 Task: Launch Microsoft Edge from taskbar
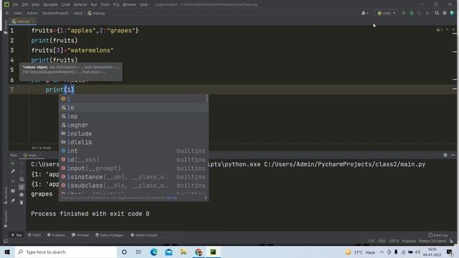(153, 252)
